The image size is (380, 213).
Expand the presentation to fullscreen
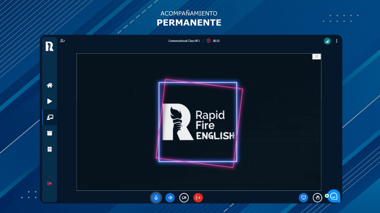[x=317, y=57]
